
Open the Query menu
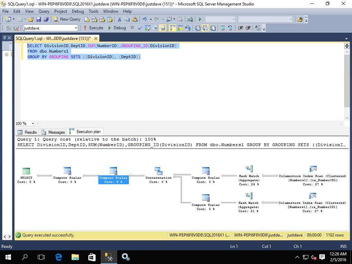pyautogui.click(x=44, y=11)
